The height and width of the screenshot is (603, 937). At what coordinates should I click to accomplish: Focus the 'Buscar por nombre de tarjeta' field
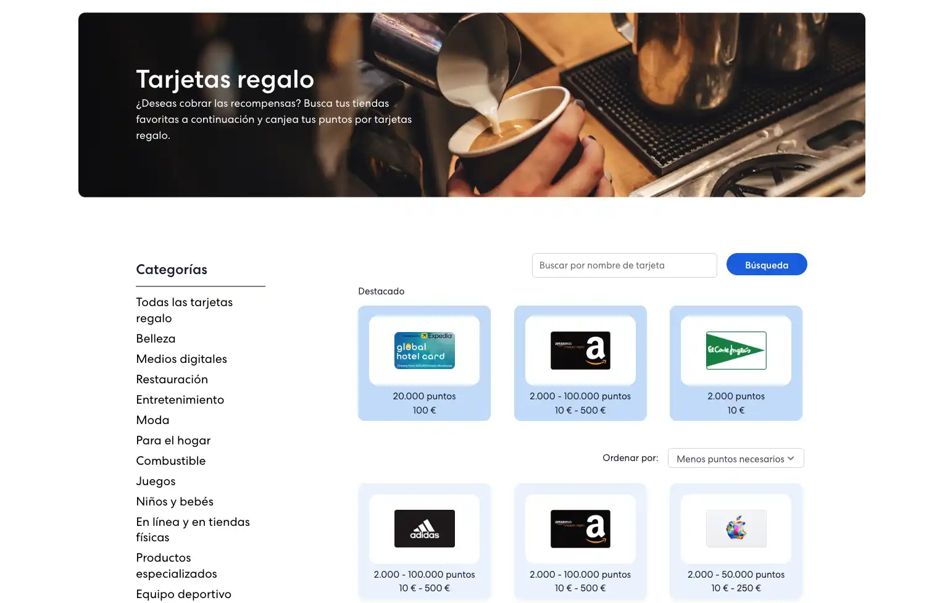click(624, 265)
